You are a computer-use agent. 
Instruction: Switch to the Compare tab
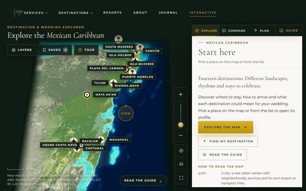(234, 31)
